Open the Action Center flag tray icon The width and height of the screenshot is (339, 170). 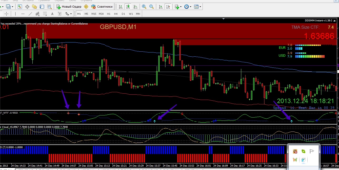pyautogui.click(x=312, y=151)
